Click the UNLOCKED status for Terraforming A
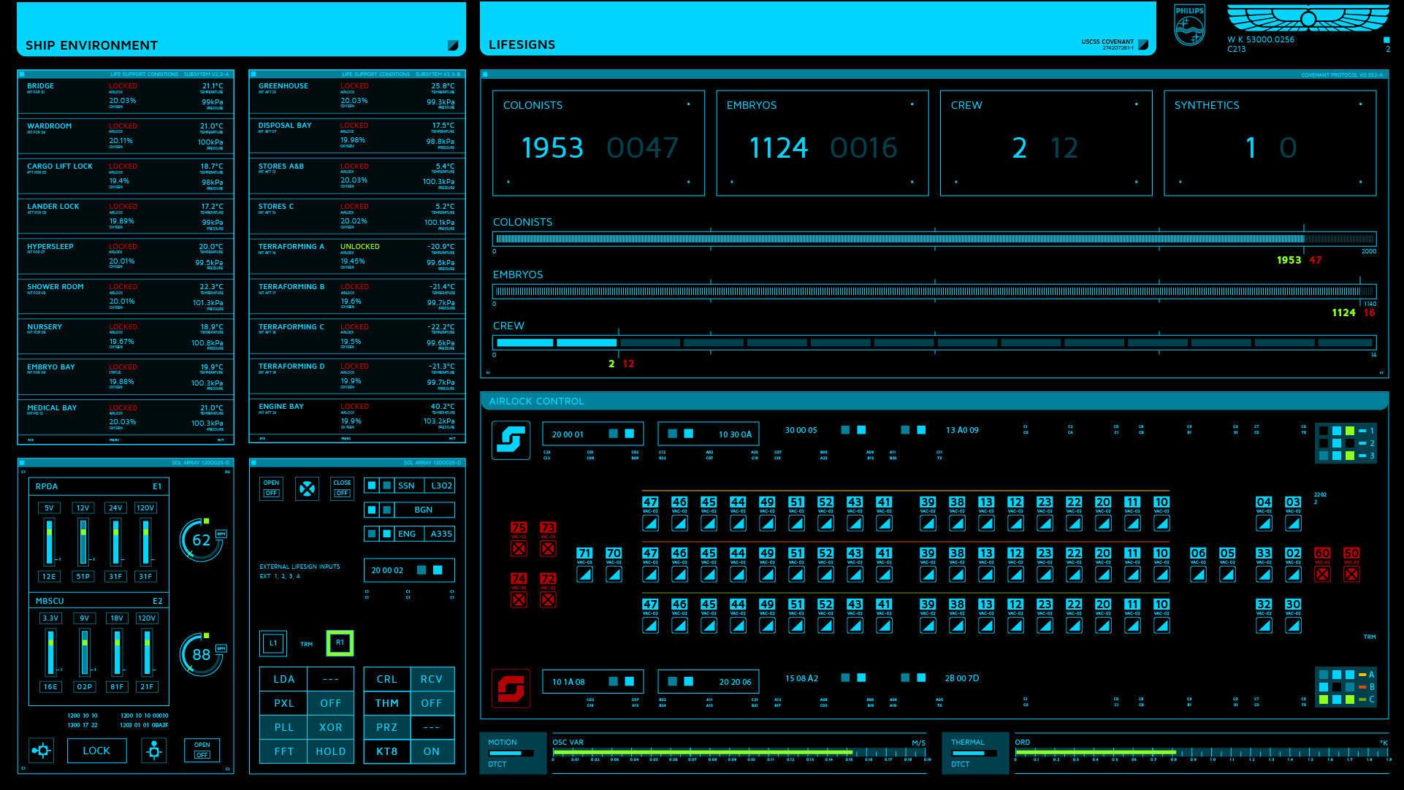 (x=359, y=246)
